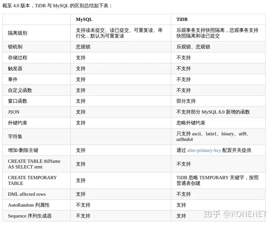Click the JSON row label
The width and height of the screenshot is (274, 225).
(x=14, y=112)
